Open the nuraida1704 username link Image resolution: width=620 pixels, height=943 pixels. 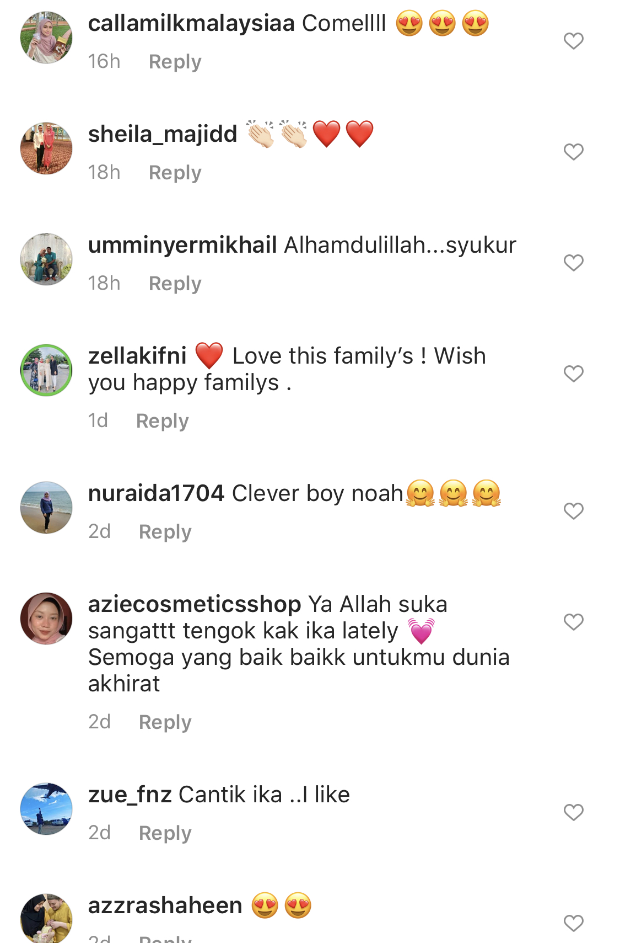[157, 493]
